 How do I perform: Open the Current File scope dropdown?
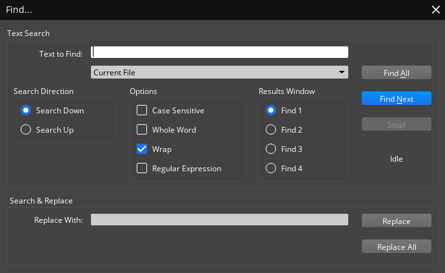click(219, 72)
